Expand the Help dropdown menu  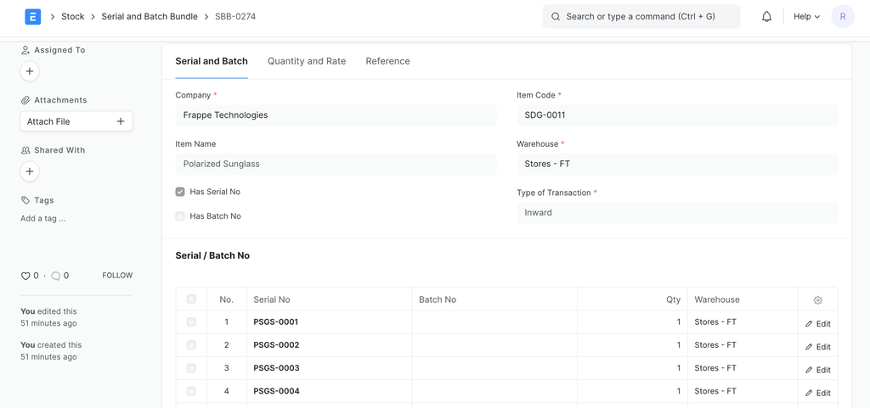tap(806, 16)
